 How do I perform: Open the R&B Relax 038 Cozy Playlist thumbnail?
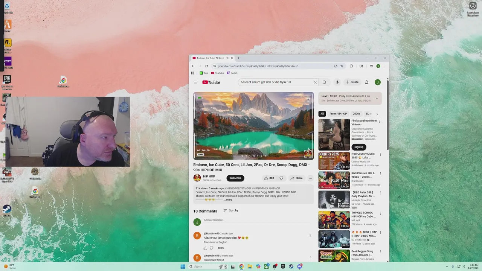tap(334, 199)
